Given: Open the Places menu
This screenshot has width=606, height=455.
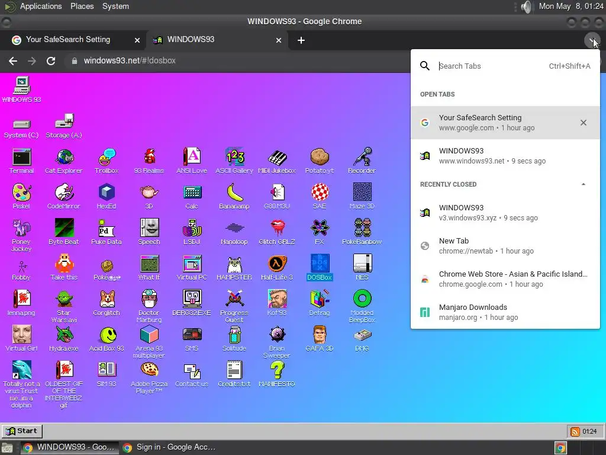Looking at the screenshot, I should pyautogui.click(x=82, y=6).
